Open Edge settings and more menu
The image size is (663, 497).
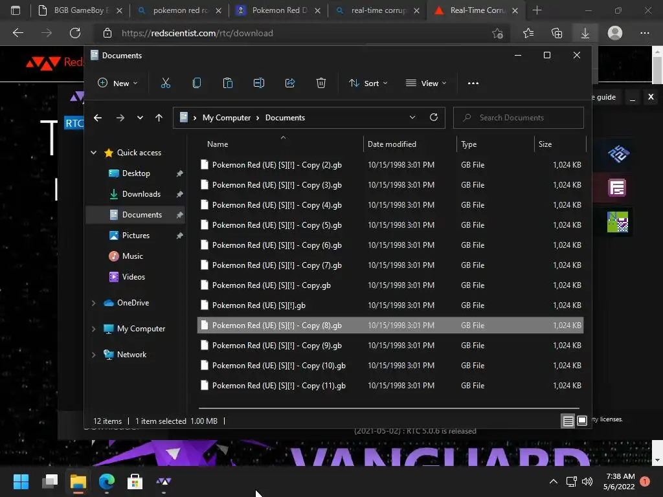tap(644, 33)
